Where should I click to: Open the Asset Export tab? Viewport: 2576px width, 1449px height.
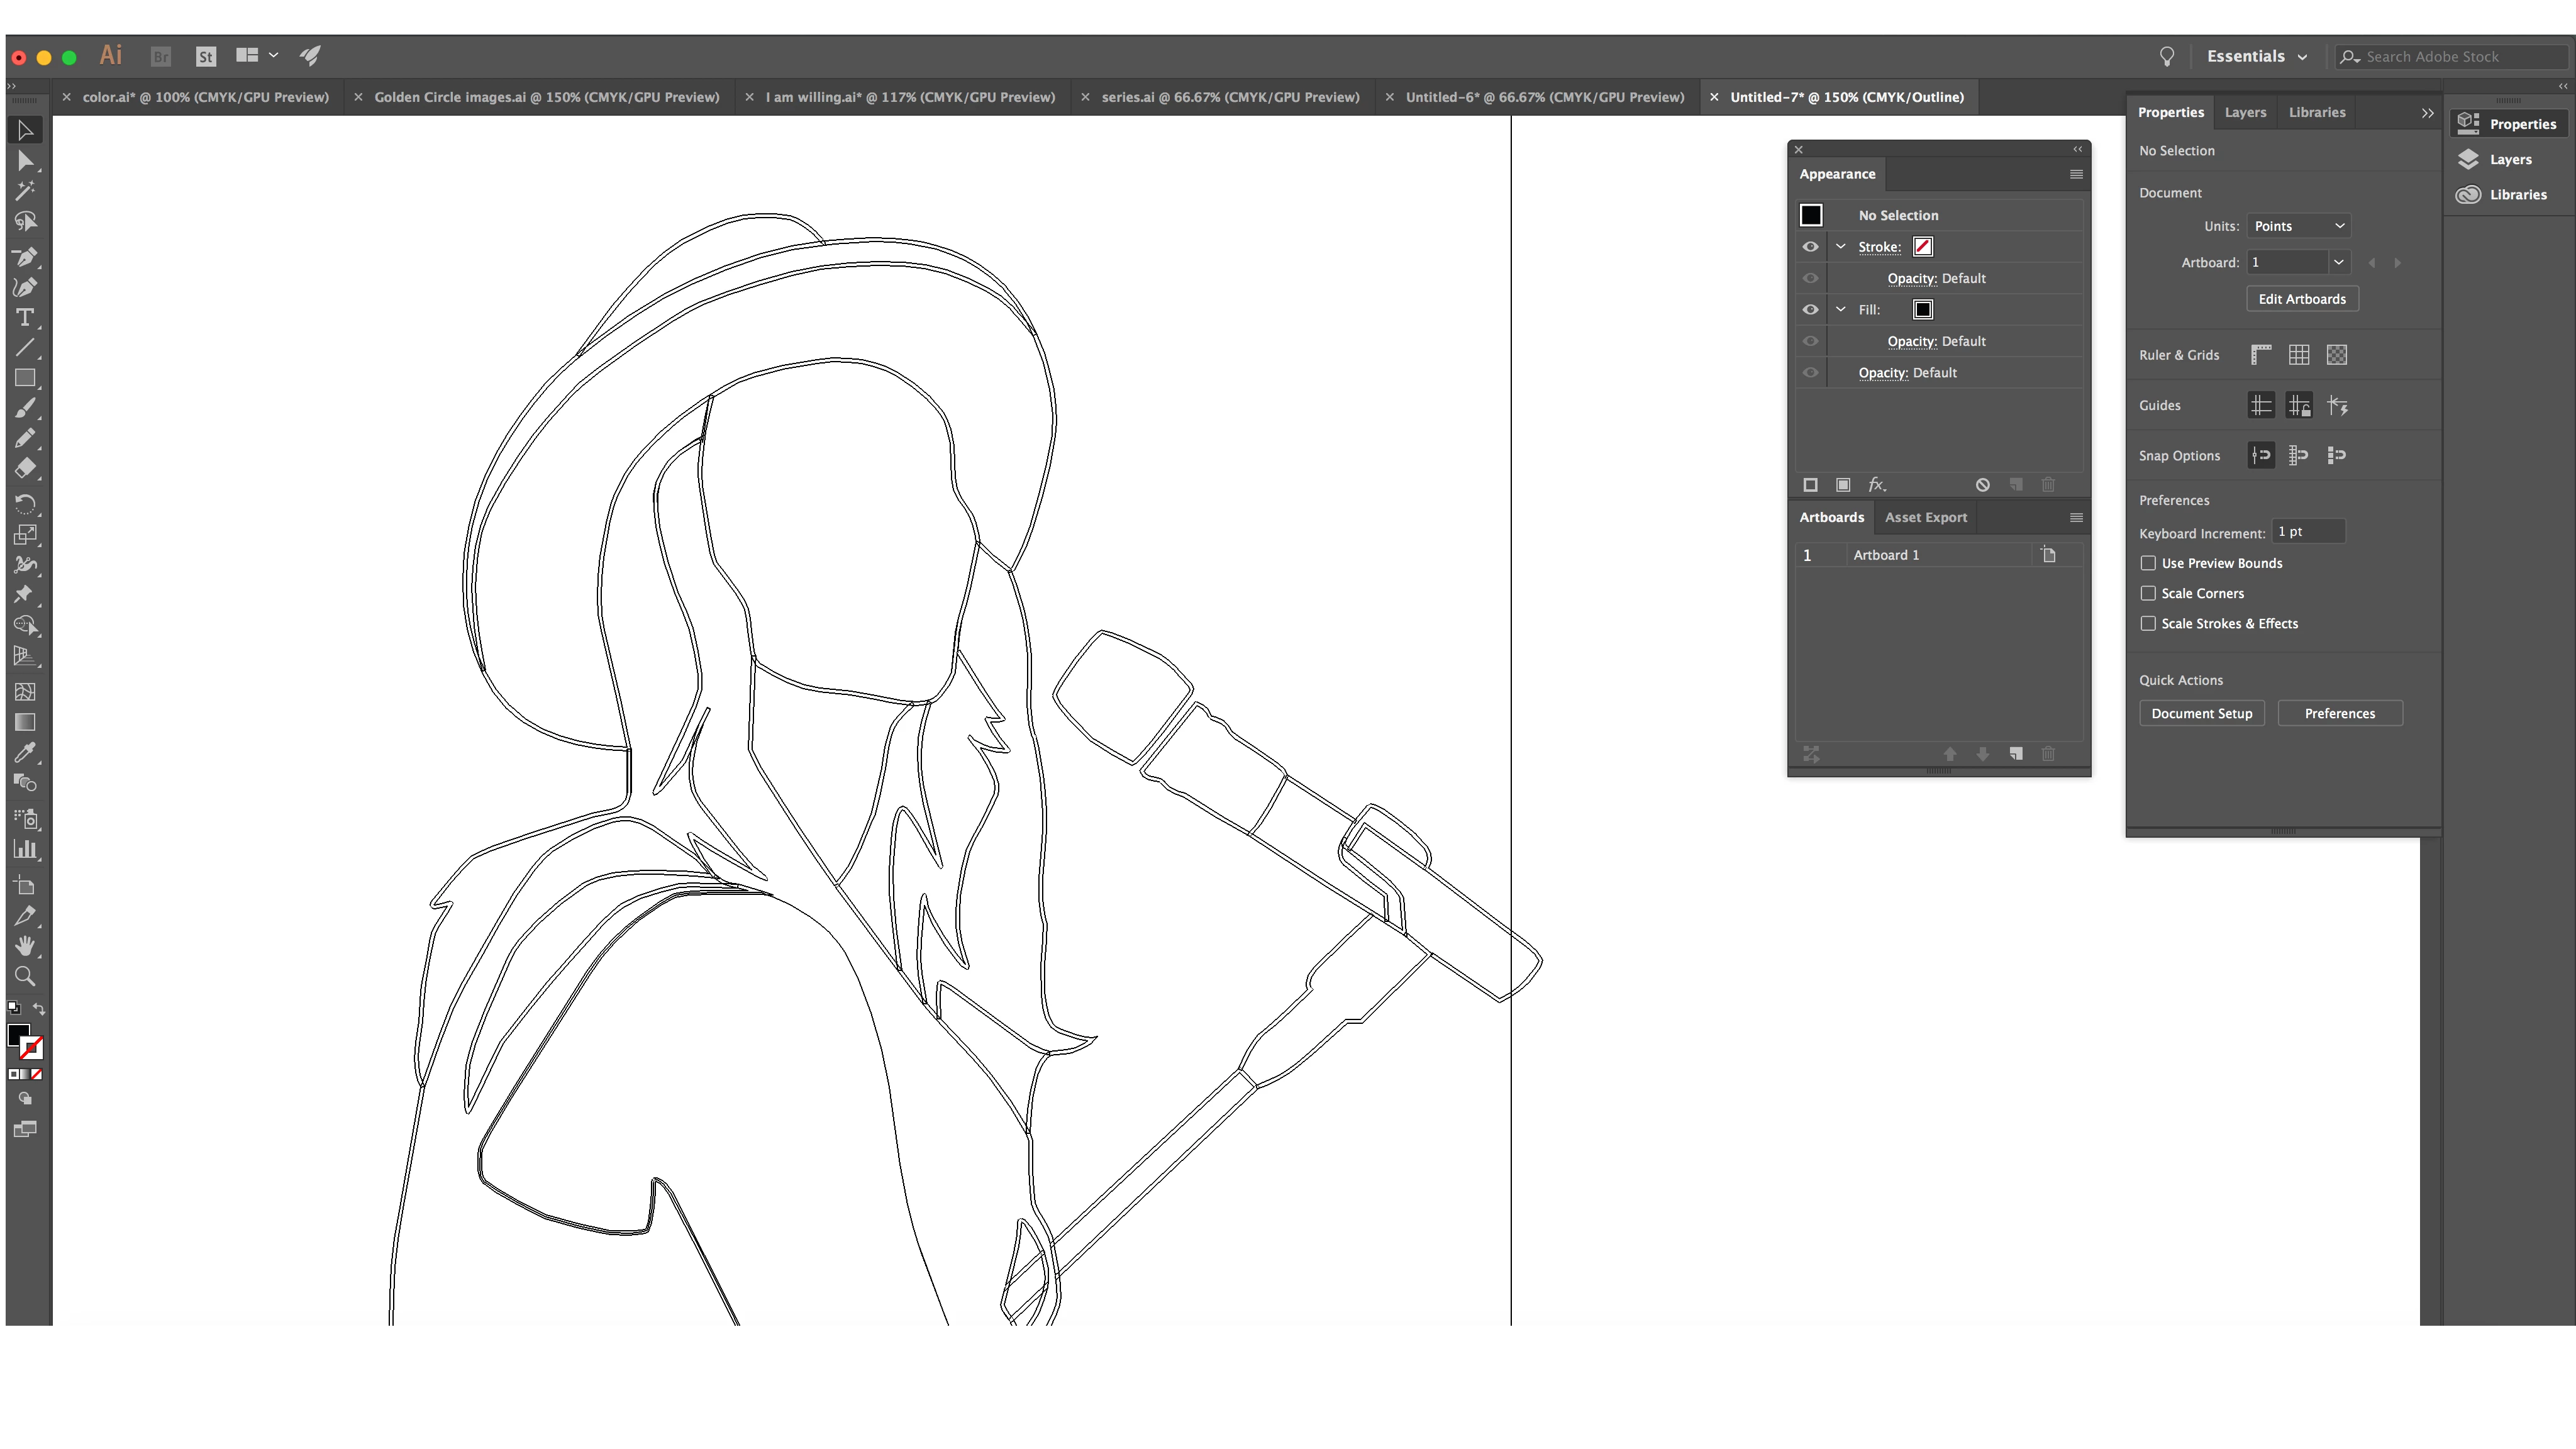pyautogui.click(x=1925, y=517)
